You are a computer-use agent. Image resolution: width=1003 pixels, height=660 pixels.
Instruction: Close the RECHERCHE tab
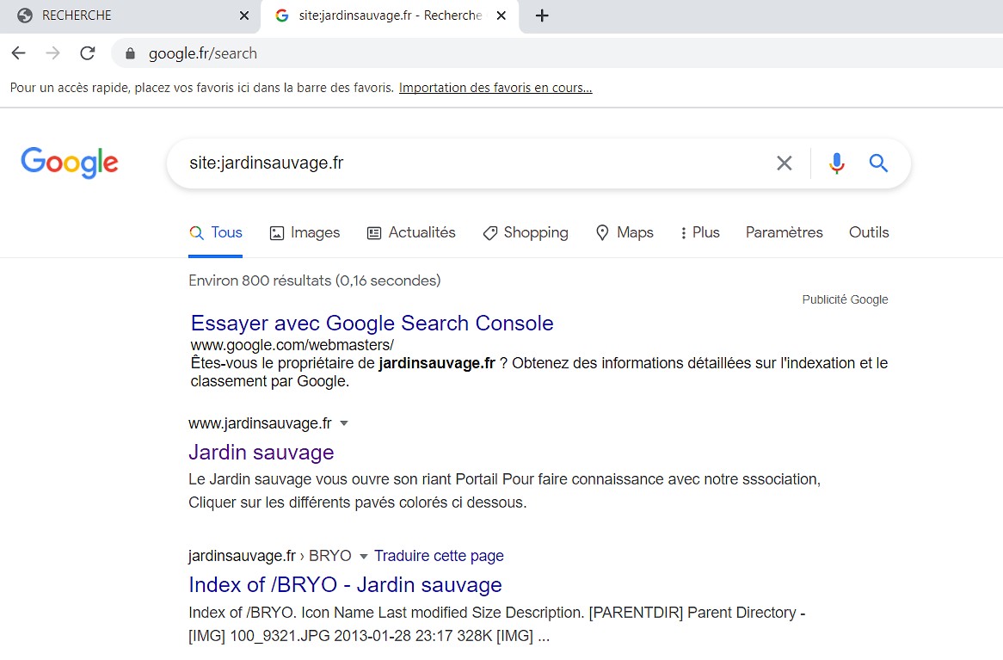point(244,15)
